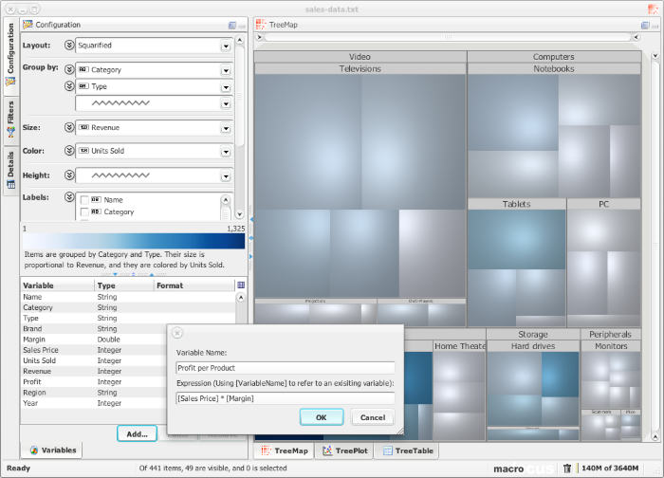Open the Layout Squarified dropdown
Viewport: 664px width, 478px height.
coord(226,45)
